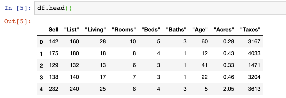Click the "Living" column header

click(95, 29)
